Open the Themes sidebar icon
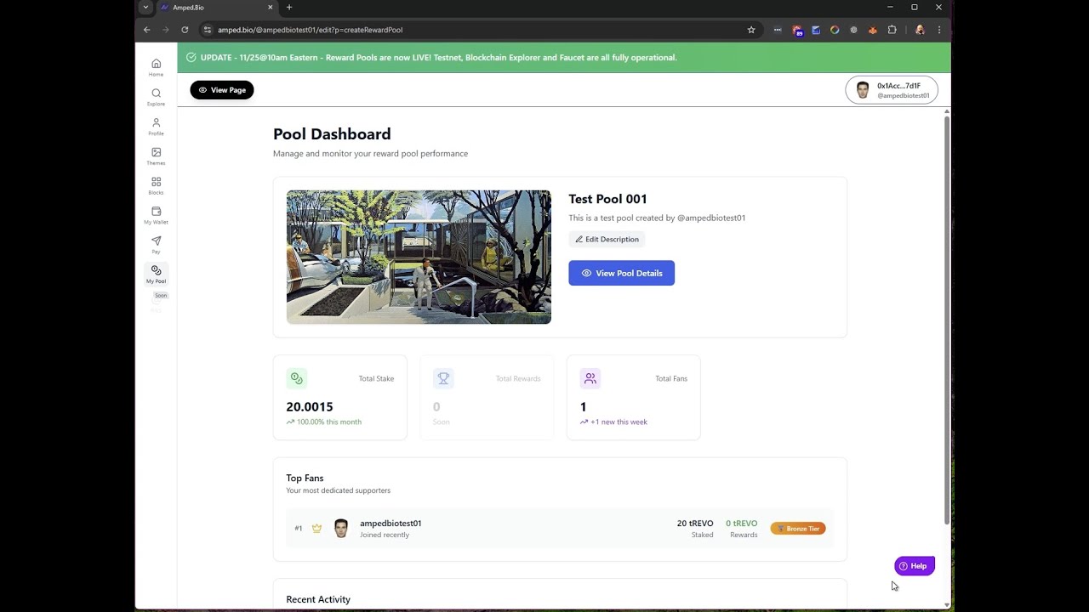 point(156,156)
